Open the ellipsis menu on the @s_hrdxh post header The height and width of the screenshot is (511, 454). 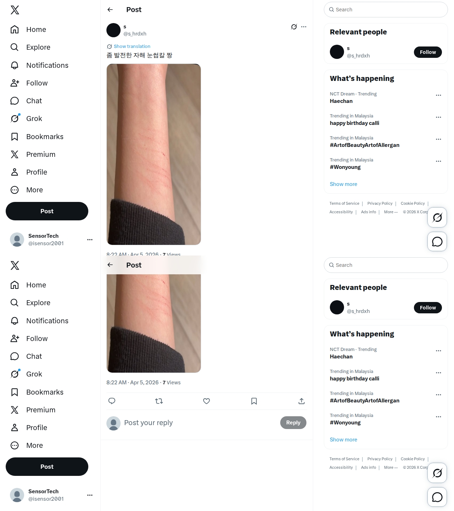(304, 27)
